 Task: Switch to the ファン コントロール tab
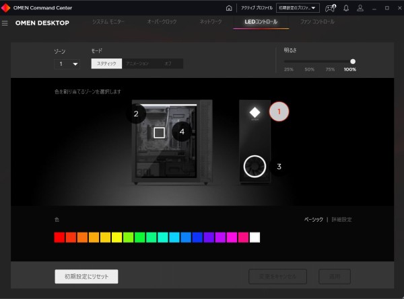pos(316,22)
